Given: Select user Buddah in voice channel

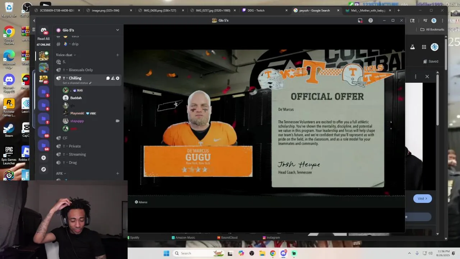Looking at the screenshot, I should pos(76,98).
